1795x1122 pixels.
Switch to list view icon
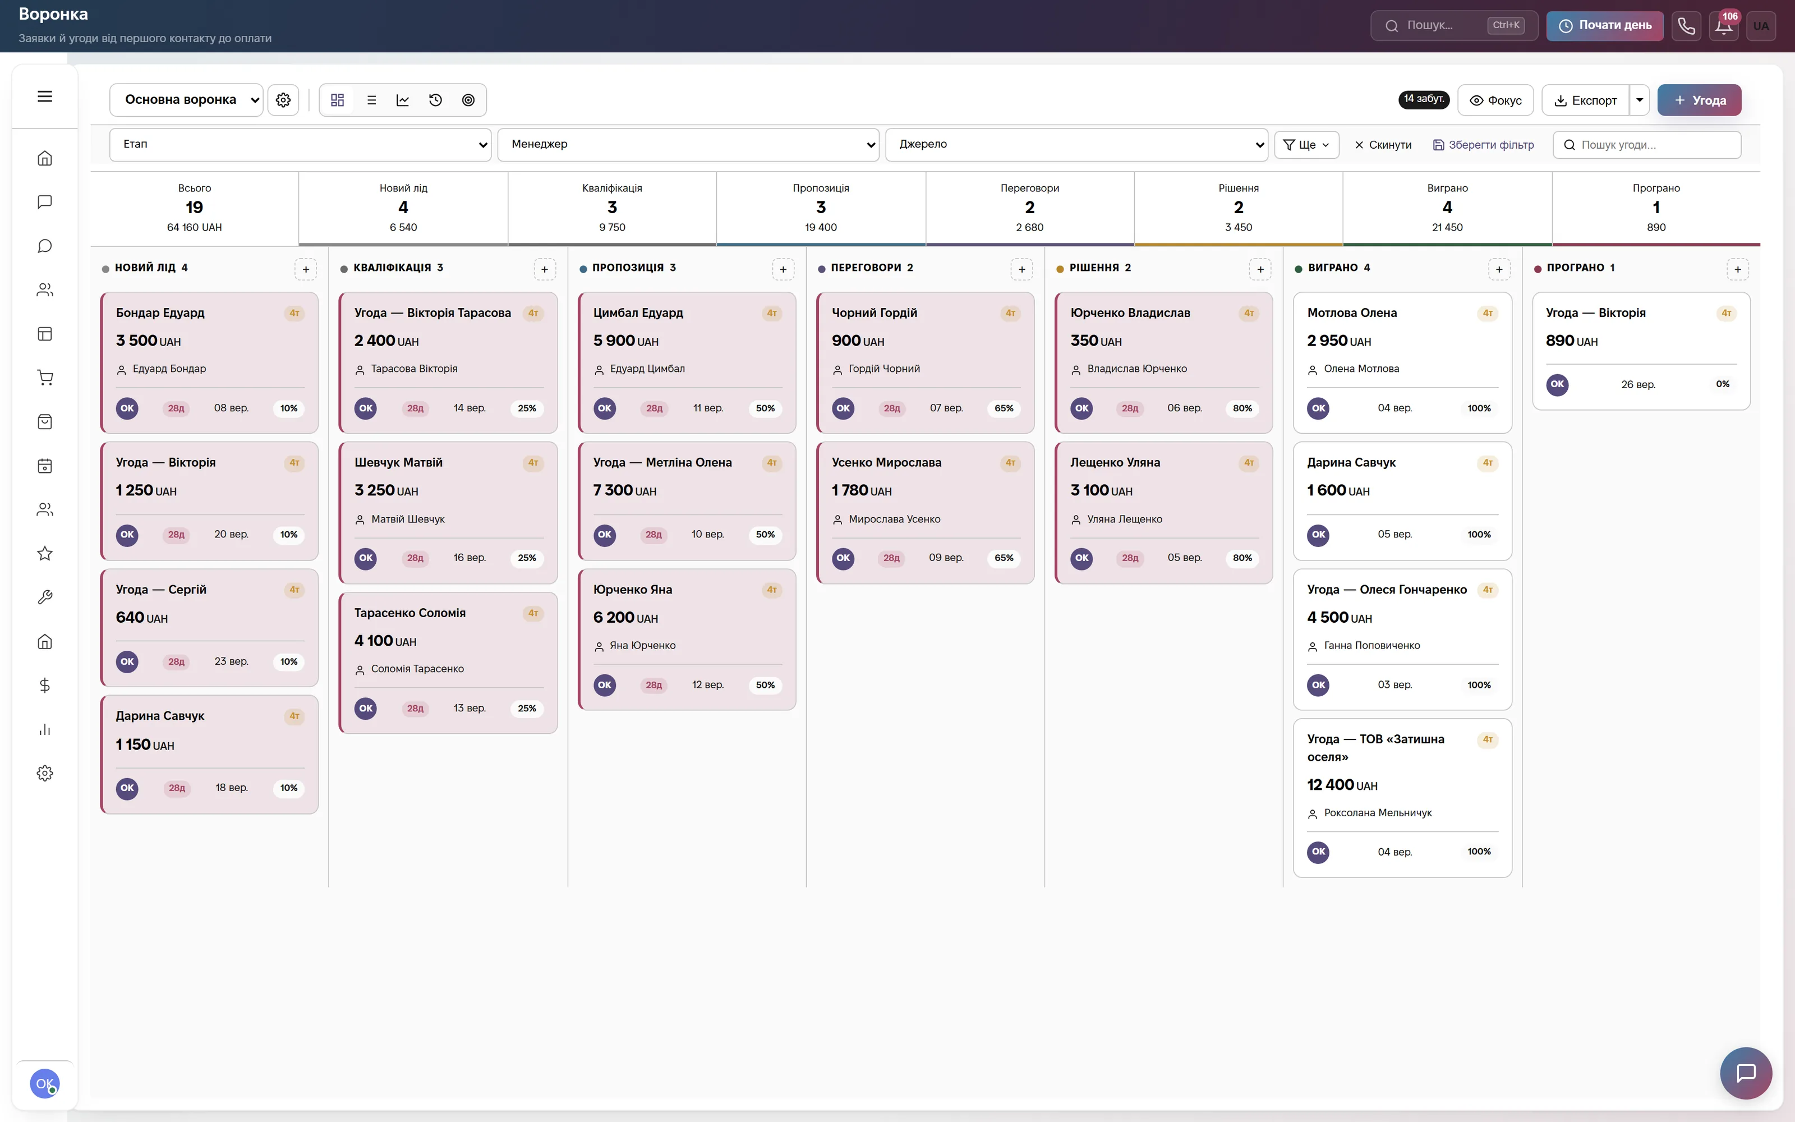pos(371,100)
